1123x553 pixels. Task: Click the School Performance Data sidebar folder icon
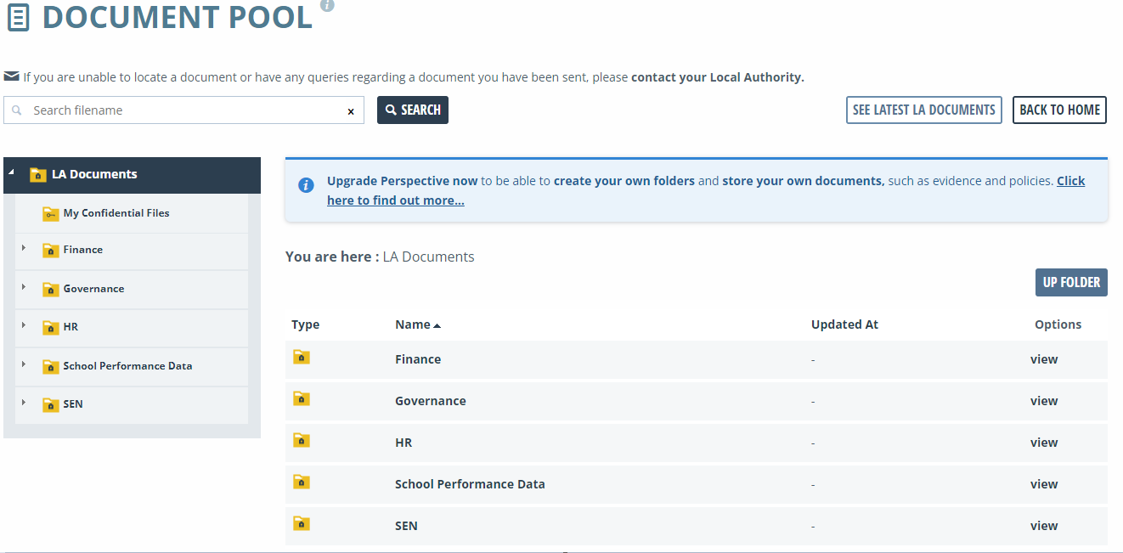tap(50, 366)
